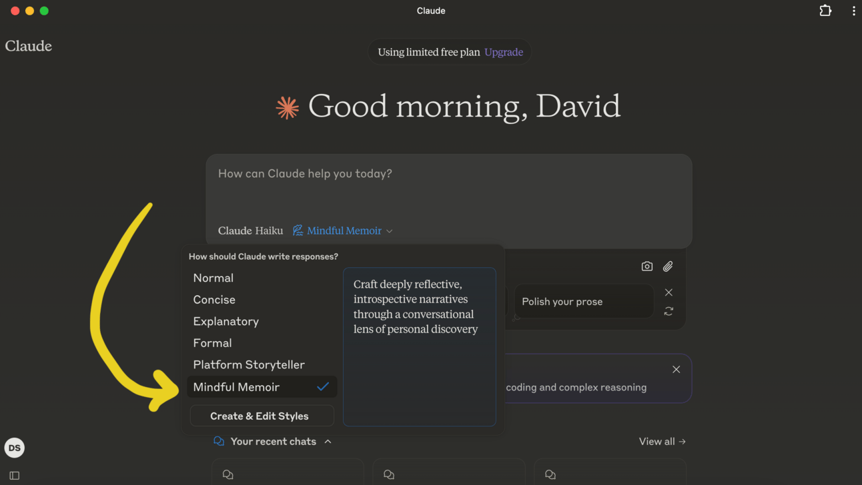Choose the Polish your prose suggestion
This screenshot has width=862, height=485.
point(584,301)
